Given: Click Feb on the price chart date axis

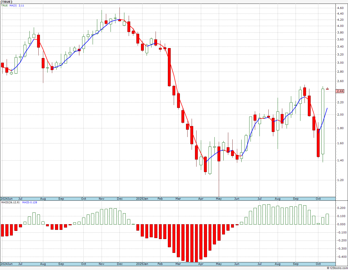Looking at the screenshot, I should coord(160,199).
